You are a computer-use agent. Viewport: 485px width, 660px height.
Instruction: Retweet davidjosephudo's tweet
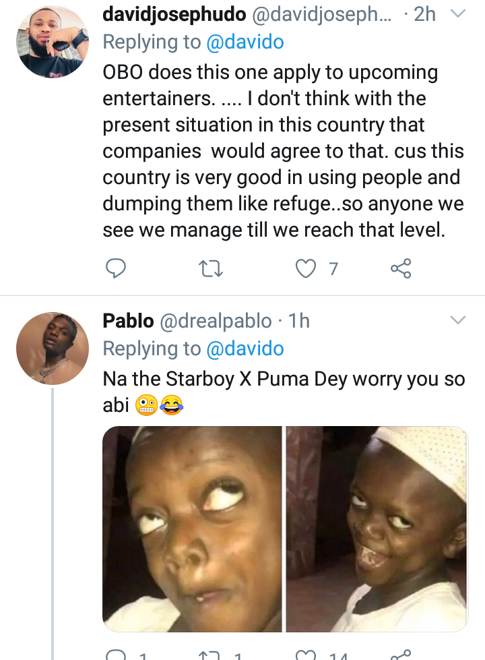212,269
